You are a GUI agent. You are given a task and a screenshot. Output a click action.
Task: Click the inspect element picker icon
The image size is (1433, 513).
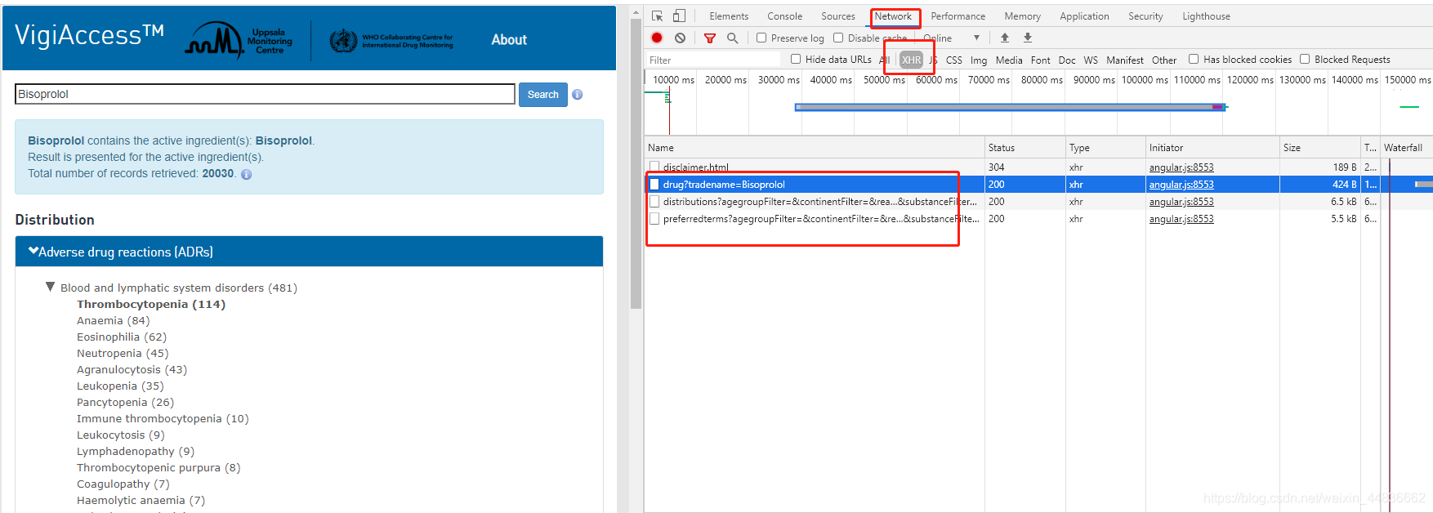[657, 16]
